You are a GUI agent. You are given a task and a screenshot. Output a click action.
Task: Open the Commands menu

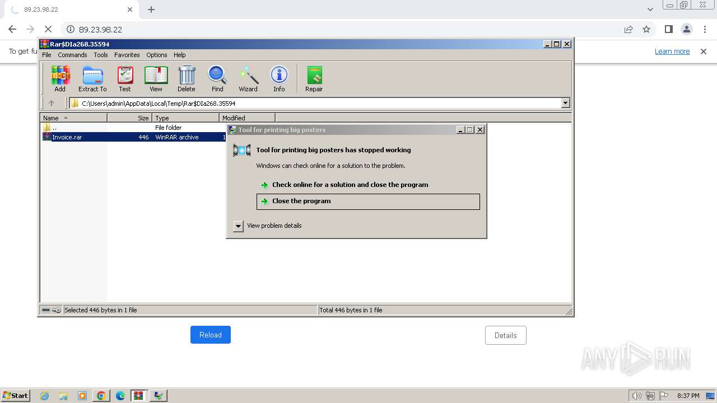pyautogui.click(x=72, y=55)
